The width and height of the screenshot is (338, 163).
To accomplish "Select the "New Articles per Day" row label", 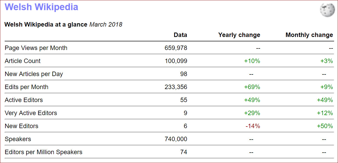I will pos(34,74).
